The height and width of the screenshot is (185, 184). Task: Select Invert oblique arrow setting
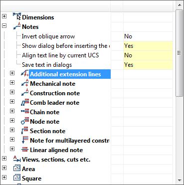click(x=48, y=36)
